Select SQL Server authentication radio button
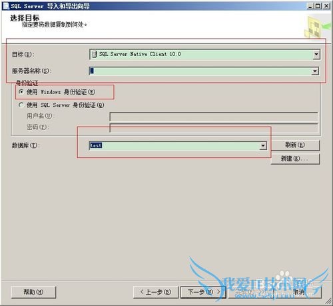333x306 pixels. tap(21, 105)
